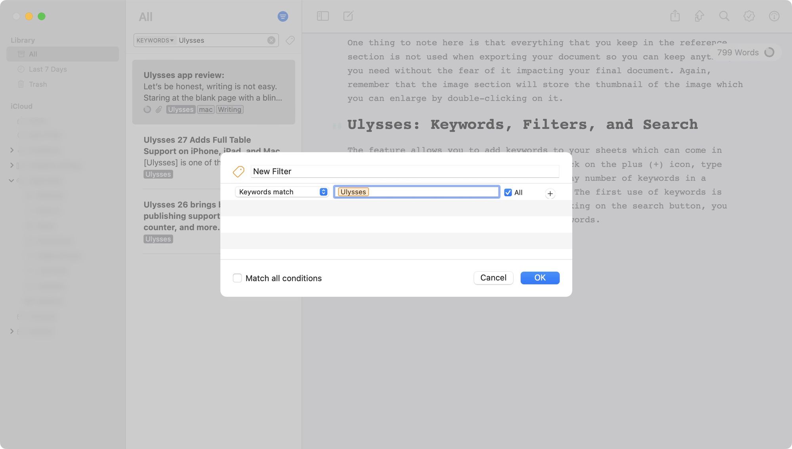Uncheck the All checkbox in filter row

tap(508, 193)
